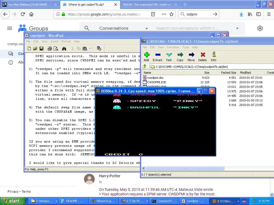The height and width of the screenshot is (205, 274).
Task: Open Terms link in Groups footer
Action: coord(26,192)
